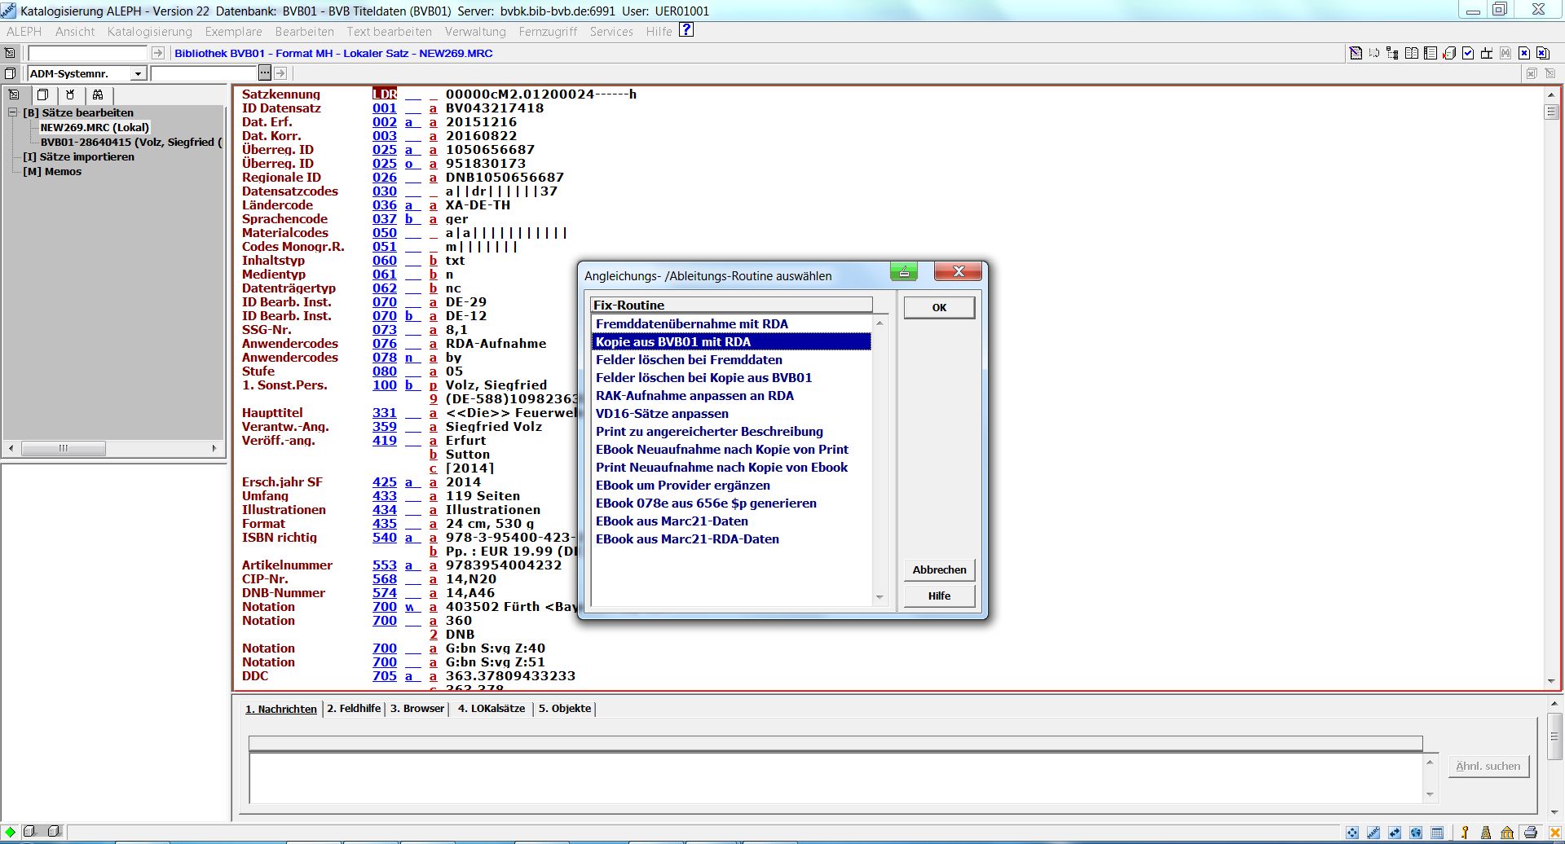Screen dimensions: 1565x844
Task: Click Abbrechen to cancel the dialog
Action: pyautogui.click(x=939, y=570)
